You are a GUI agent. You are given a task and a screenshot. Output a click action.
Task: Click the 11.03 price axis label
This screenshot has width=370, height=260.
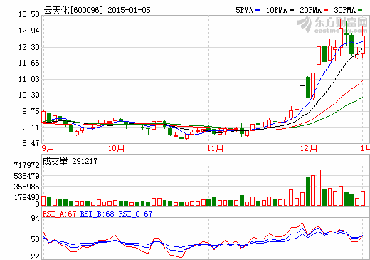pos(29,79)
